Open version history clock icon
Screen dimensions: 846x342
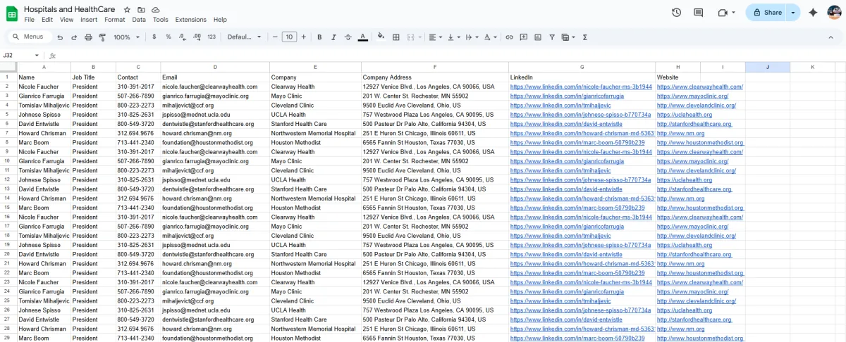click(677, 12)
